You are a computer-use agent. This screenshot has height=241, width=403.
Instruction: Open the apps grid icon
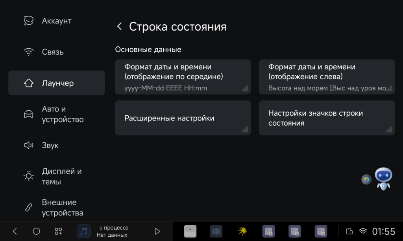point(58,231)
